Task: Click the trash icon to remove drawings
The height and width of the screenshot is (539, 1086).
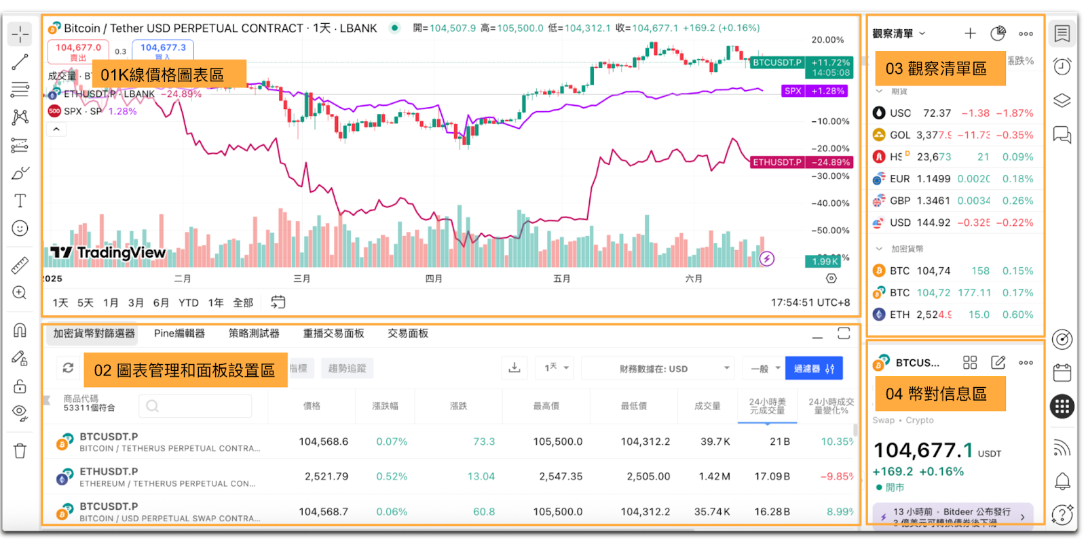Action: [20, 451]
